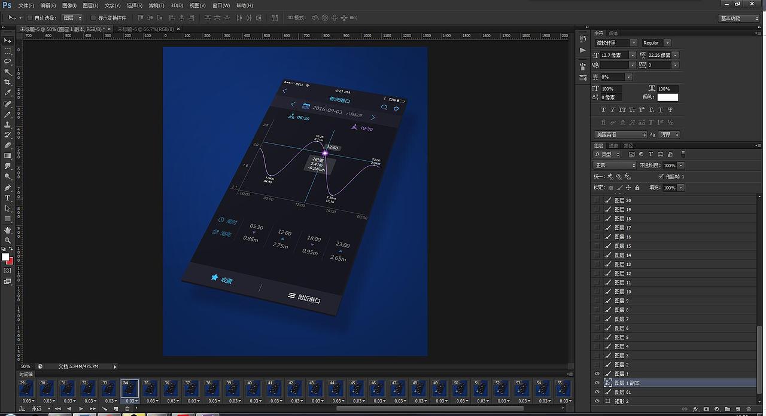
Task: Filter layers by type layers icon
Action: [651, 154]
